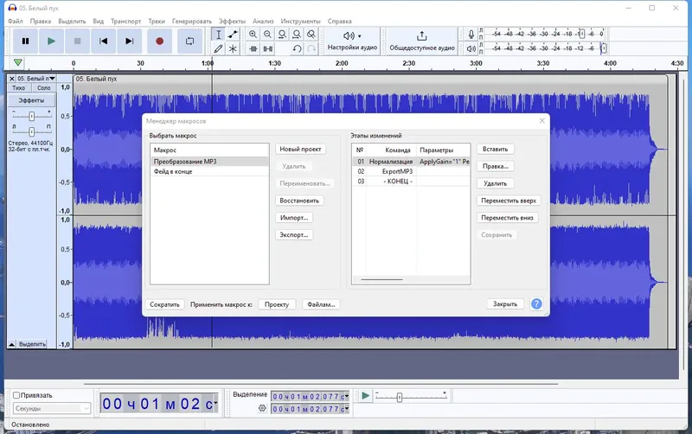Click Play-at-speed green button
This screenshot has height=434, width=692.
point(365,396)
